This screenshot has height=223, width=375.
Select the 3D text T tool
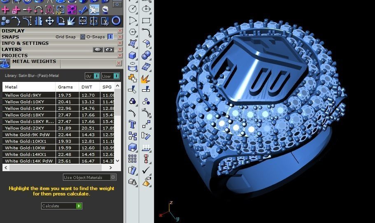[x=133, y=124]
